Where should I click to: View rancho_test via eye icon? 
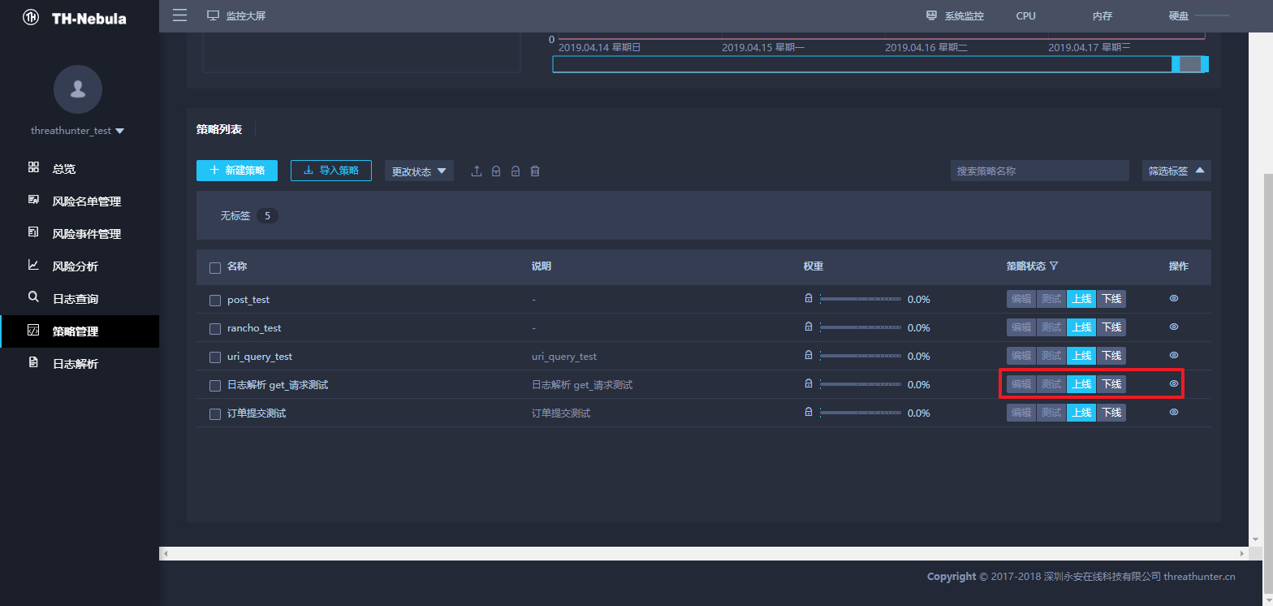coord(1173,327)
